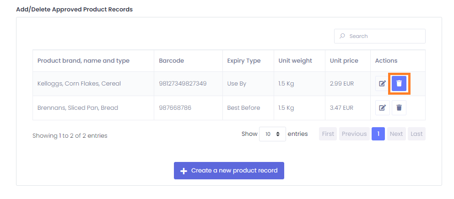Delete the Kelloggs Corn Flakes record
This screenshot has height=199, width=454.
[399, 84]
